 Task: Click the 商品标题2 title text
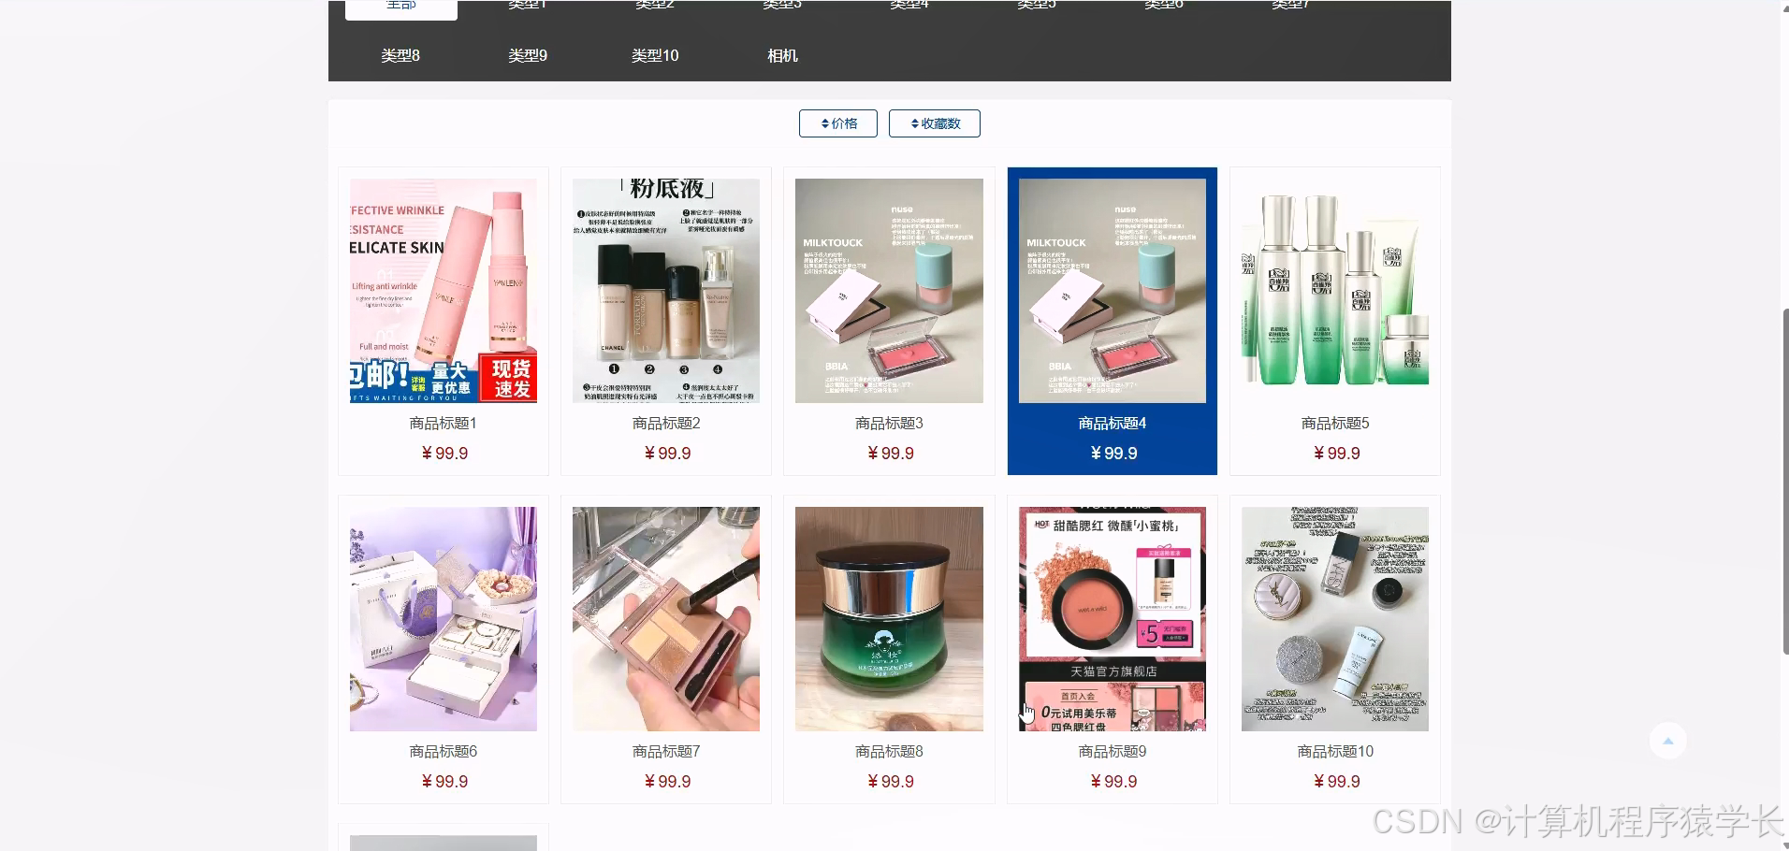pos(666,424)
